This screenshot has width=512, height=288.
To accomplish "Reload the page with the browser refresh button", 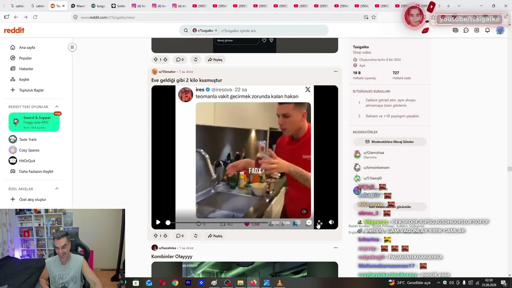I will 35,17.
